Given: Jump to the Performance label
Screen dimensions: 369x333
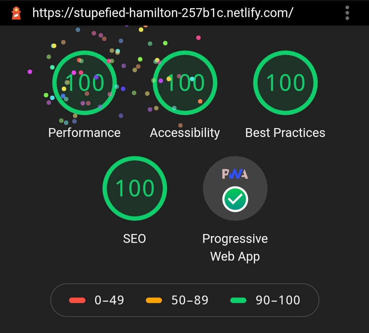Looking at the screenshot, I should [x=84, y=133].
